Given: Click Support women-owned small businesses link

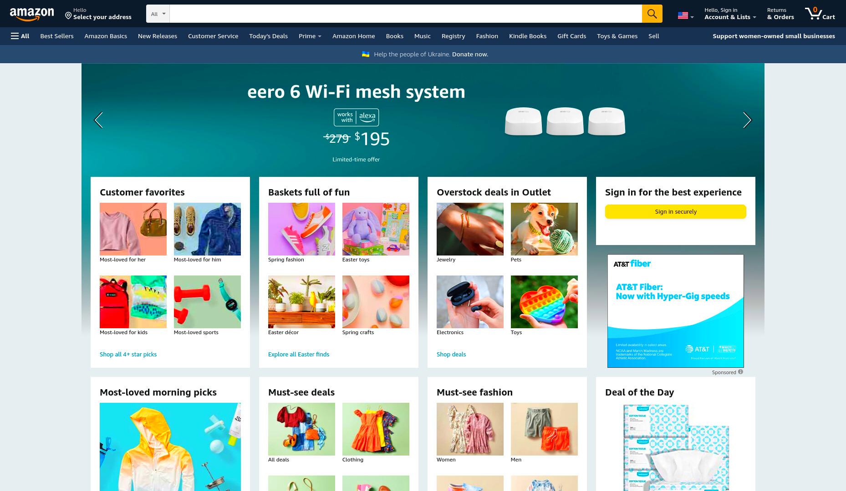Looking at the screenshot, I should [774, 36].
